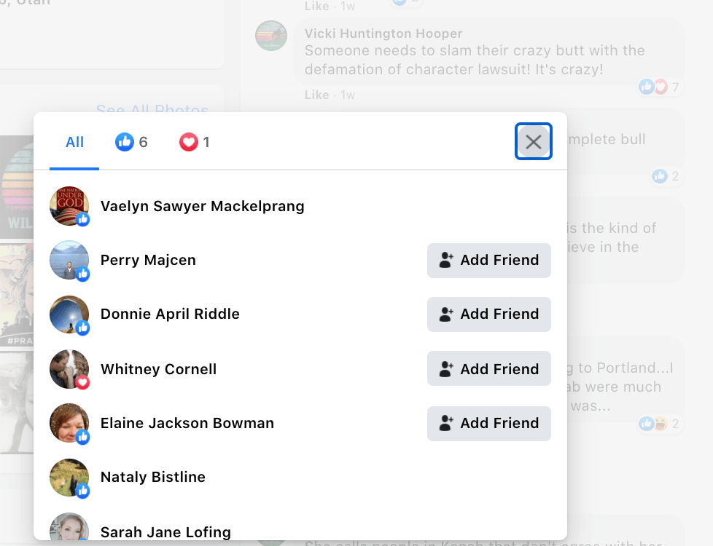Switch to the All reactions tab
Screen dimensions: 713x546
(x=74, y=142)
